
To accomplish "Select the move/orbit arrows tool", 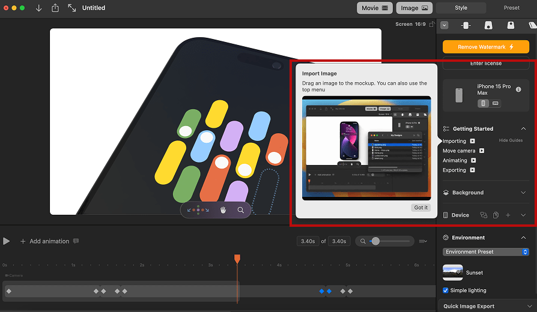I will (198, 210).
